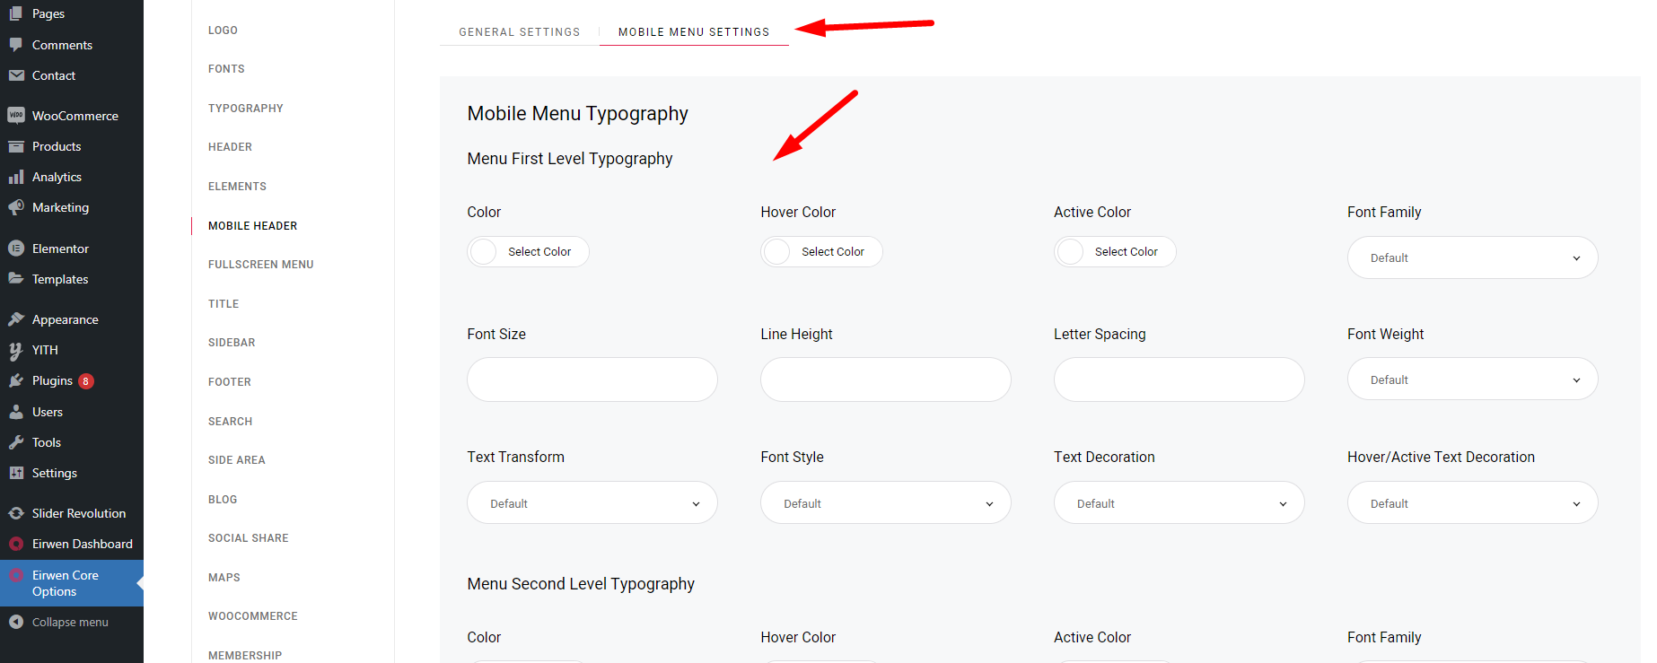This screenshot has height=663, width=1657.
Task: Open the Title options section
Action: point(224,304)
